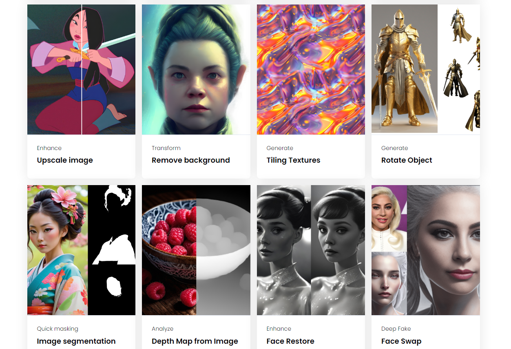The image size is (511, 349).
Task: Open the Rotate Object card title
Action: (407, 160)
